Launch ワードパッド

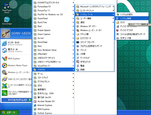(x=95, y=58)
